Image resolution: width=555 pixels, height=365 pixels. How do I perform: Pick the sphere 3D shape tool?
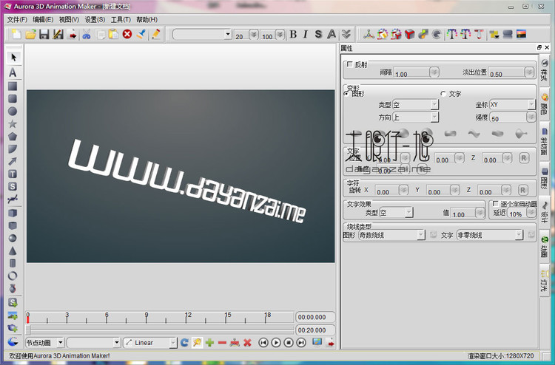(x=13, y=238)
